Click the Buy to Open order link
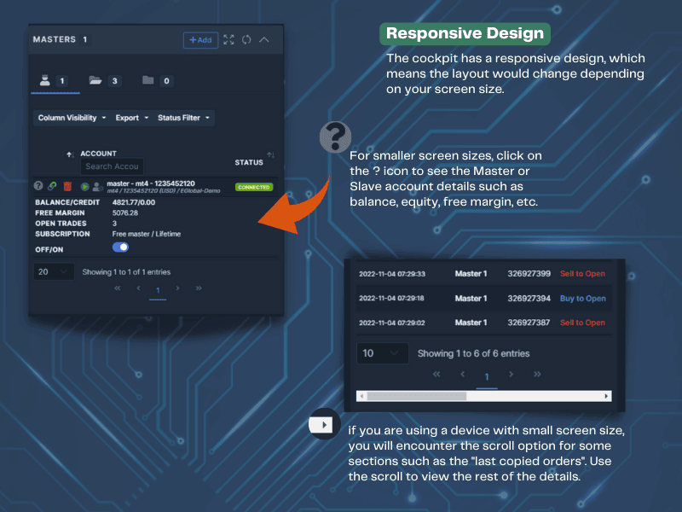 click(x=583, y=299)
